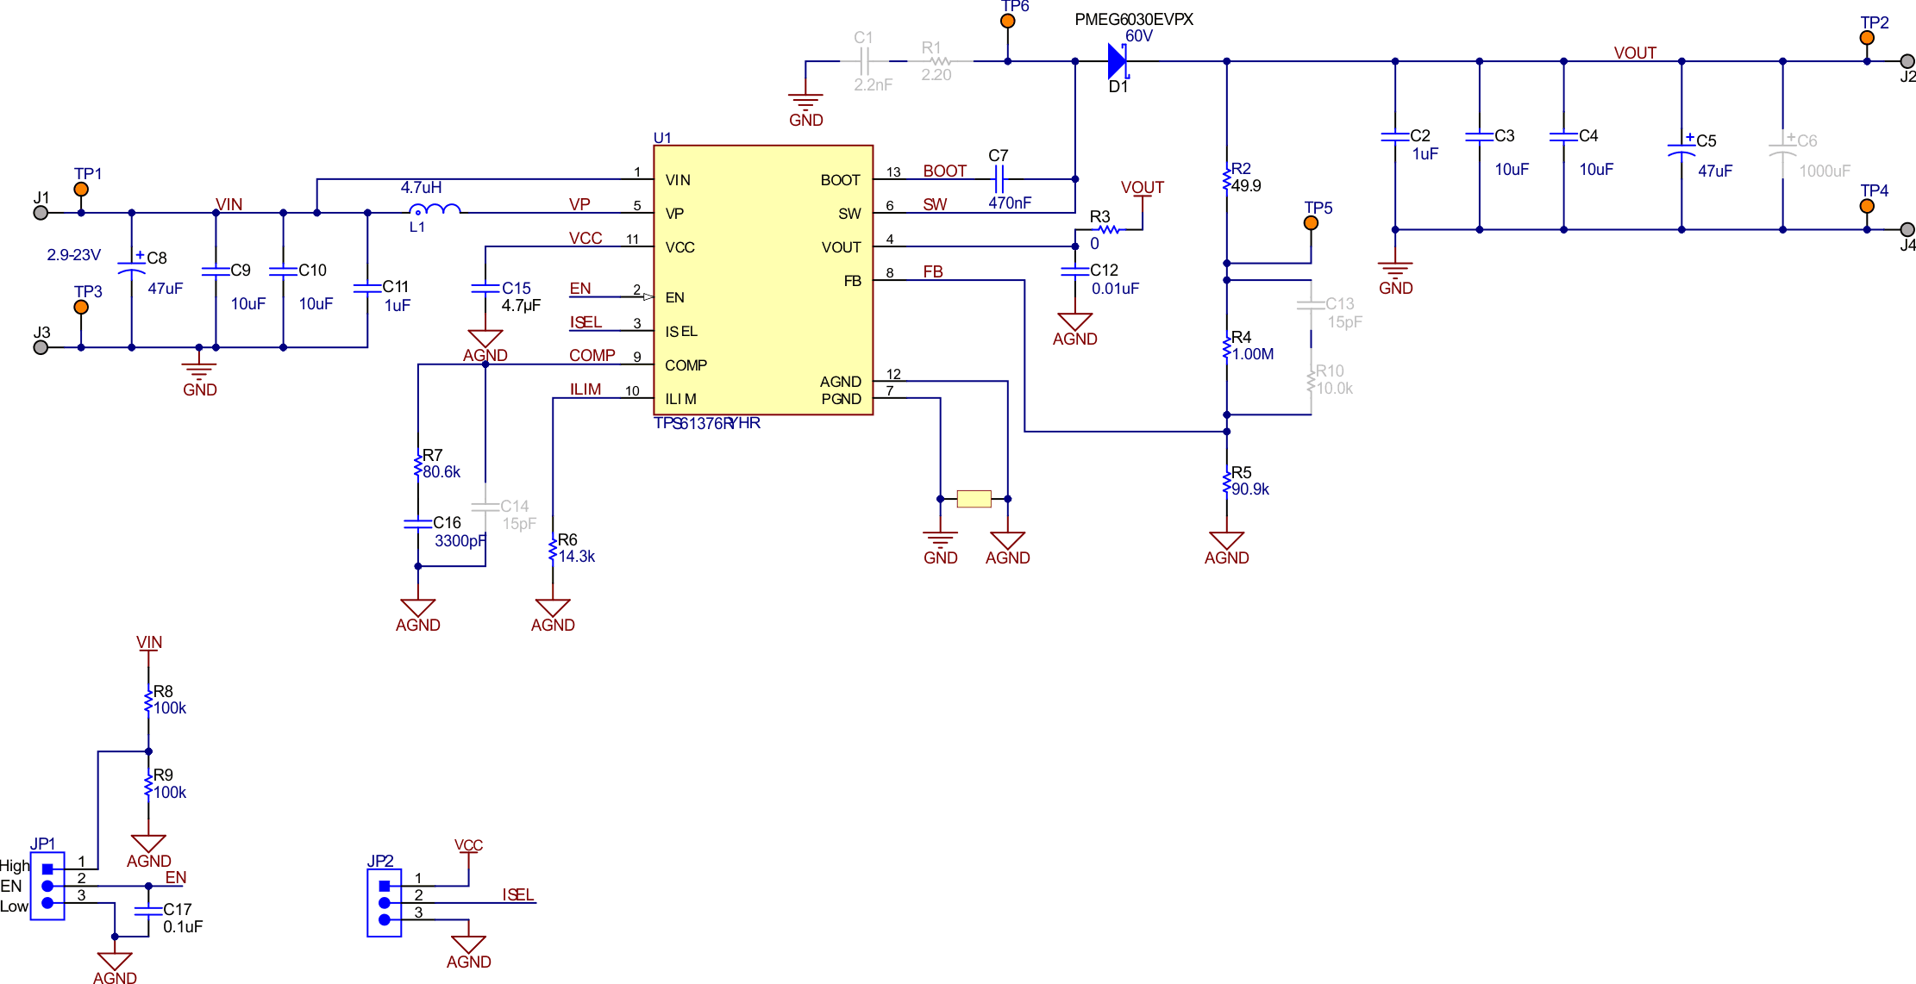Click the shunt resistor symbol near pin 12
Screen dimensions: 1916x984
(973, 497)
